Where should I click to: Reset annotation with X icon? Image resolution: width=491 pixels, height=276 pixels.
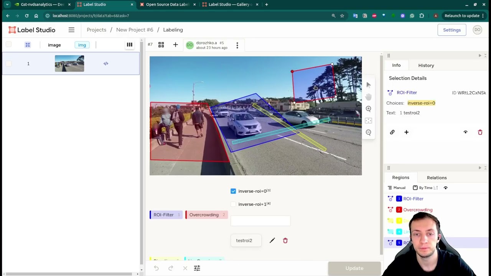(x=185, y=268)
